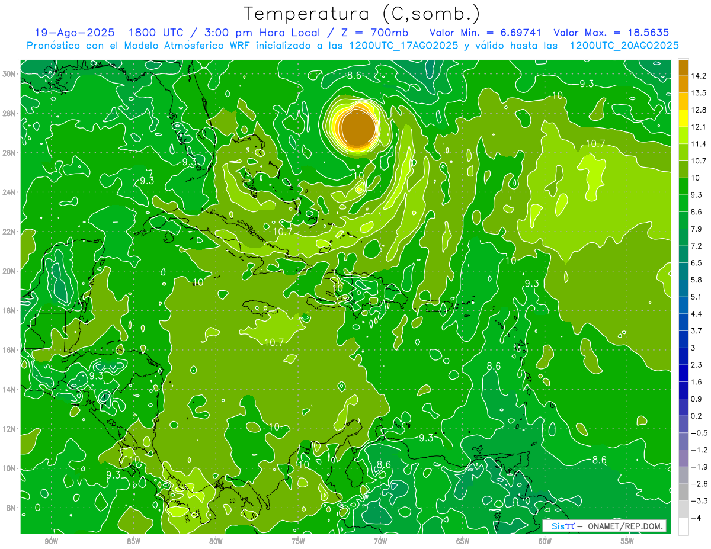Click the white legend swatch below -4
Image resolution: width=711 pixels, height=549 pixels.
(x=684, y=526)
